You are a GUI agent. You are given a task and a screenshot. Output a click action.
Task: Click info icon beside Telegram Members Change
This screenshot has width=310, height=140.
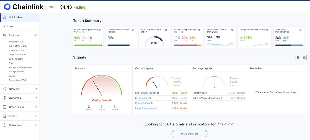267,30
